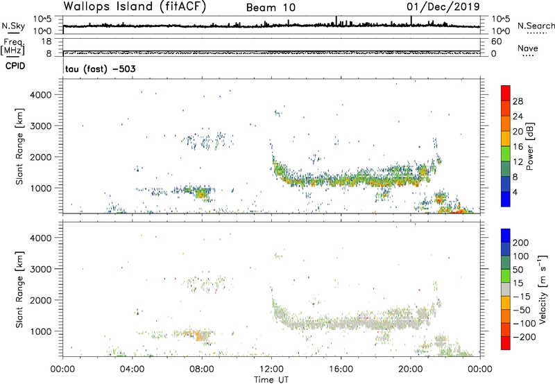
Task: Select the "CPID" label
Action: coord(15,66)
